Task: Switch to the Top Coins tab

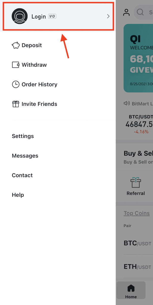Action: point(137,213)
